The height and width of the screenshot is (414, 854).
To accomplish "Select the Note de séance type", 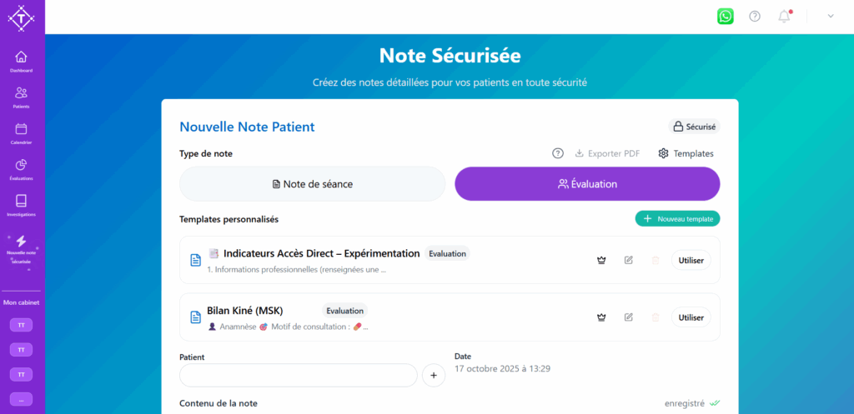I will click(313, 184).
